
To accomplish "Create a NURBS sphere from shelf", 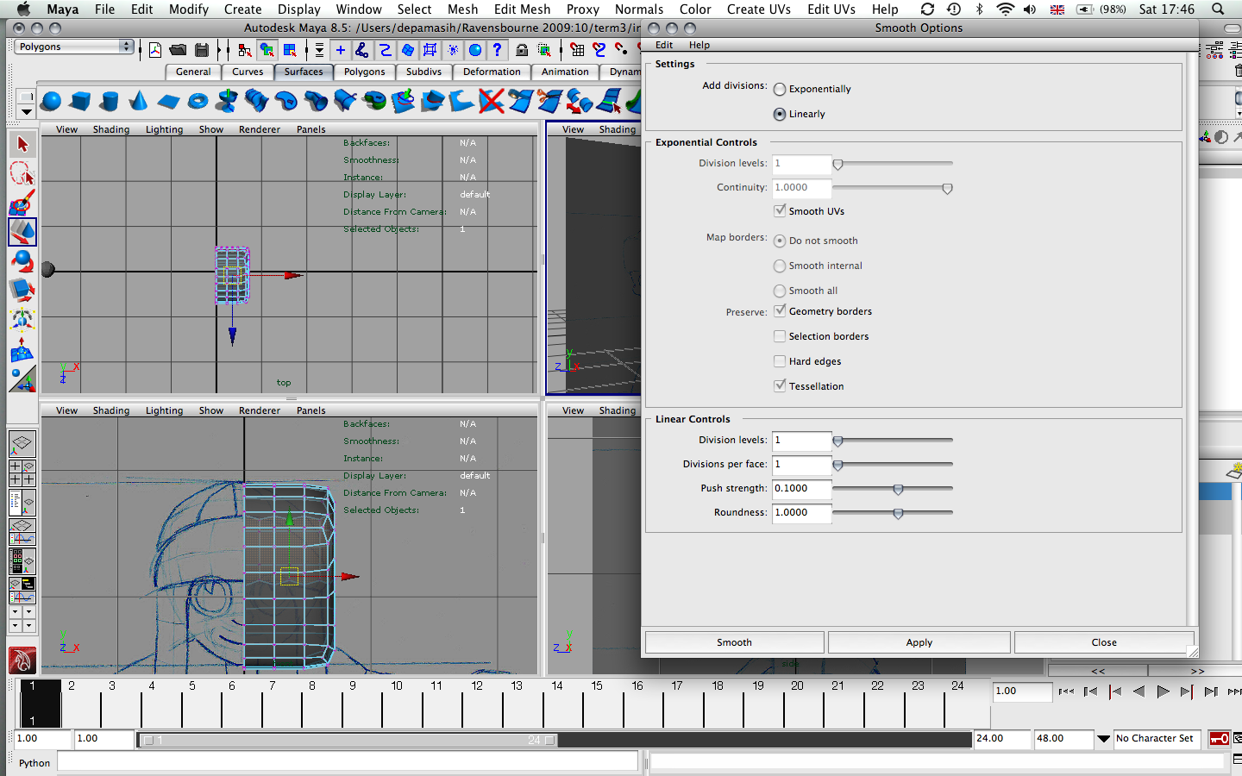I will (51, 102).
